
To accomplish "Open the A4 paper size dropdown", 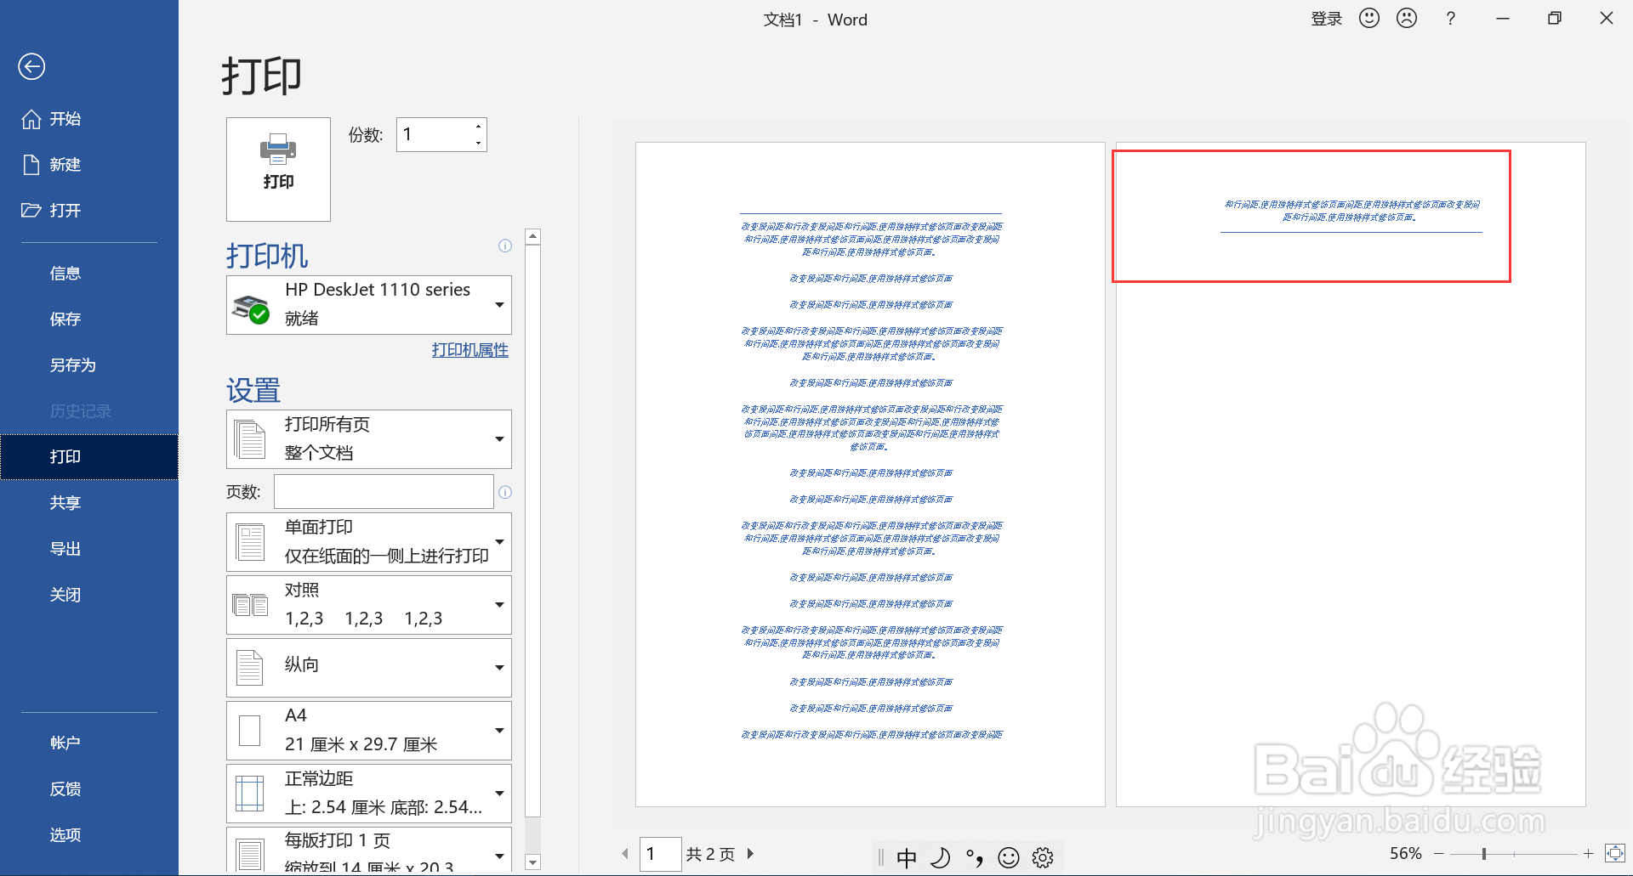I will pyautogui.click(x=369, y=730).
